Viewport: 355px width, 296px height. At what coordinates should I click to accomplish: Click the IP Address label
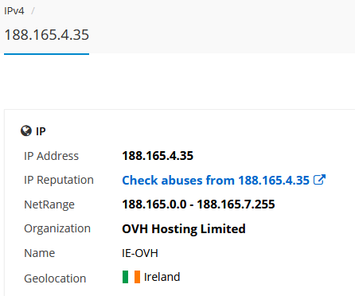click(51, 156)
